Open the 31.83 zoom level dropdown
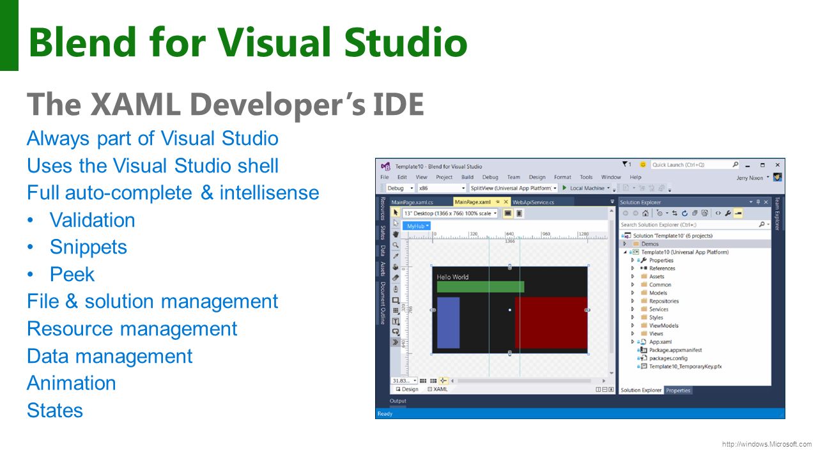 (x=405, y=381)
